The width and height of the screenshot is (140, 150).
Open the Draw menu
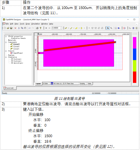point(28,24)
